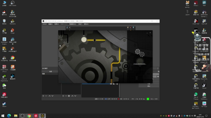
Task: Open the 视图(V) menu in OBS
Action: [57, 24]
